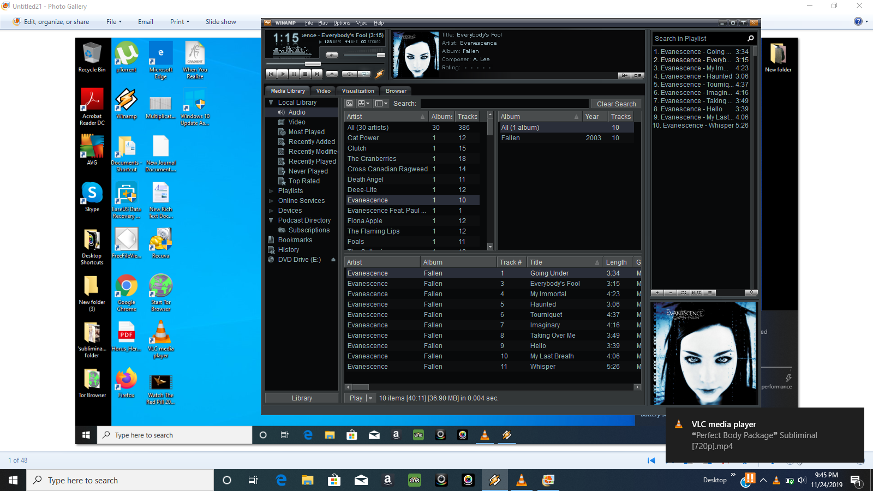This screenshot has height=491, width=873.
Task: Click the media library Search field
Action: click(x=504, y=104)
